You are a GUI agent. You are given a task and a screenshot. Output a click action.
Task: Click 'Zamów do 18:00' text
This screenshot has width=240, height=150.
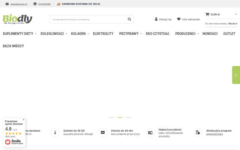(x=74, y=131)
